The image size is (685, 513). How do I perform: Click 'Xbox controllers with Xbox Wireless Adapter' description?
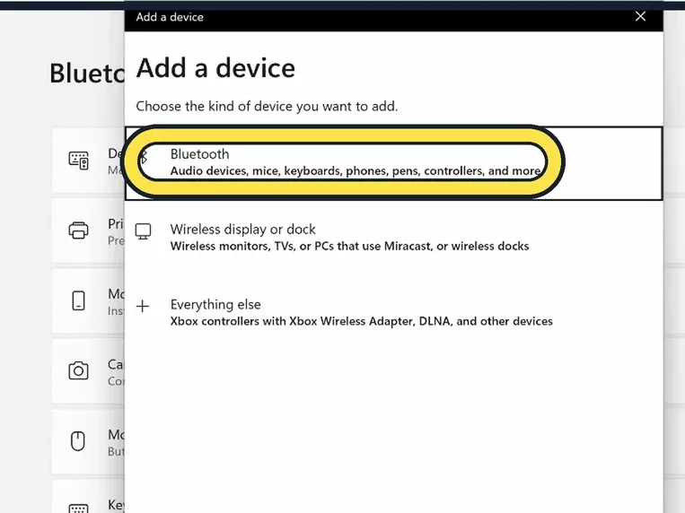coord(361,321)
